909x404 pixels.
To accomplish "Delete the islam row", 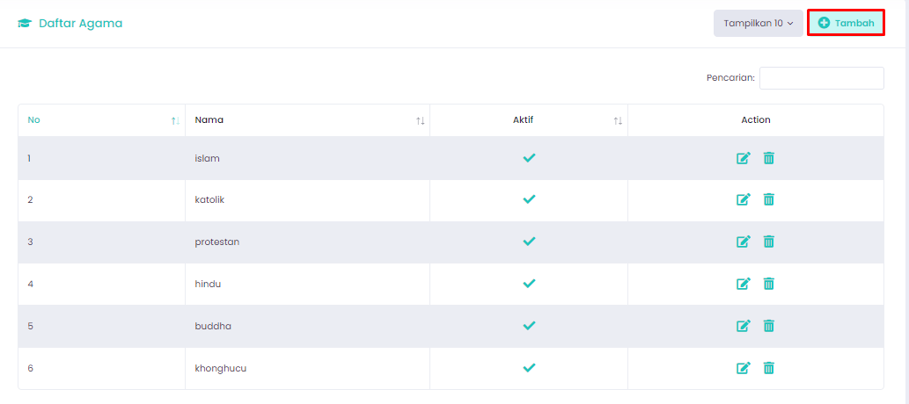I will point(769,158).
